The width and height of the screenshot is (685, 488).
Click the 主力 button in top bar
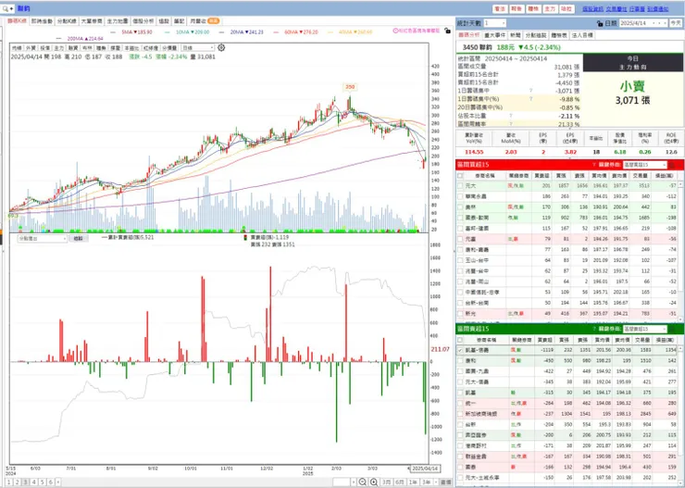click(550, 8)
